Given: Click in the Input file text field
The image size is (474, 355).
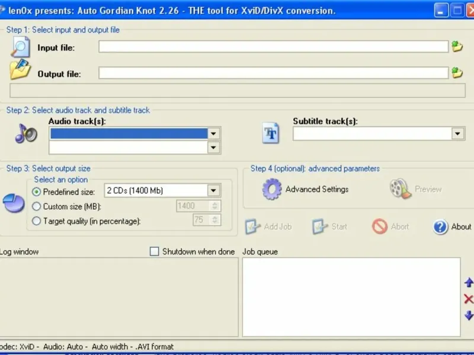Looking at the screenshot, I should [x=273, y=47].
